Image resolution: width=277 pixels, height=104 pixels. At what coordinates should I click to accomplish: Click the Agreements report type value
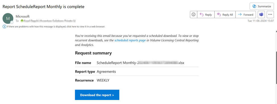pos(106,72)
